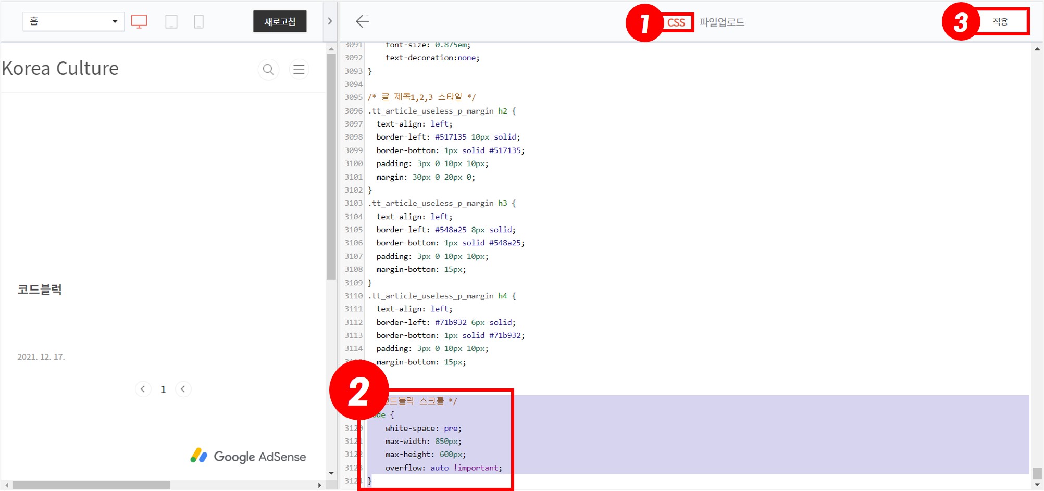Image resolution: width=1044 pixels, height=491 pixels.
Task: Place cursor on h3 selector line 3103
Action: pyautogui.click(x=442, y=203)
